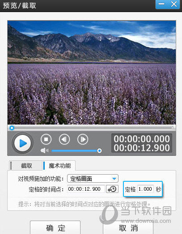182x234 pixels.
Task: Click the 定格 seconds input field
Action: pyautogui.click(x=145, y=189)
